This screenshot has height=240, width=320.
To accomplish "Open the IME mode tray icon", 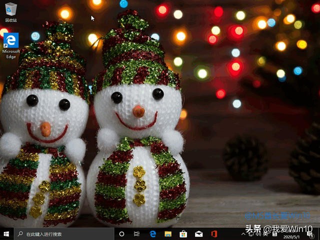I will pyautogui.click(x=274, y=234).
